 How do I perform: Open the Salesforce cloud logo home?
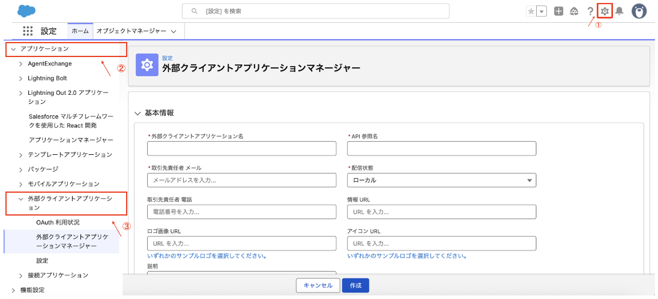click(x=26, y=11)
